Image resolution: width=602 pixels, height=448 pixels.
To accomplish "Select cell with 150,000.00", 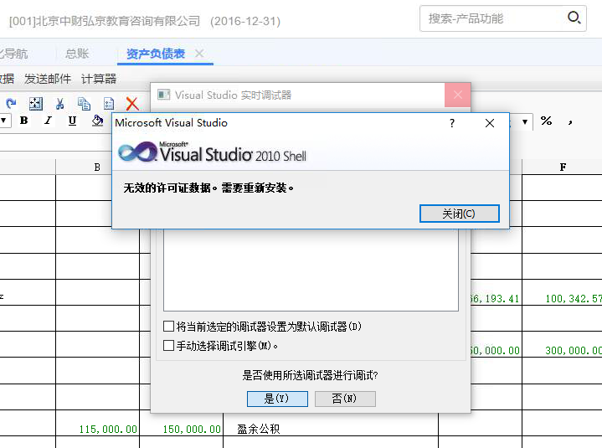I will [x=181, y=423].
